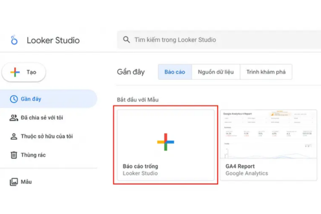The image size is (321, 214).
Task: Click the search magnifier icon
Action: point(126,40)
